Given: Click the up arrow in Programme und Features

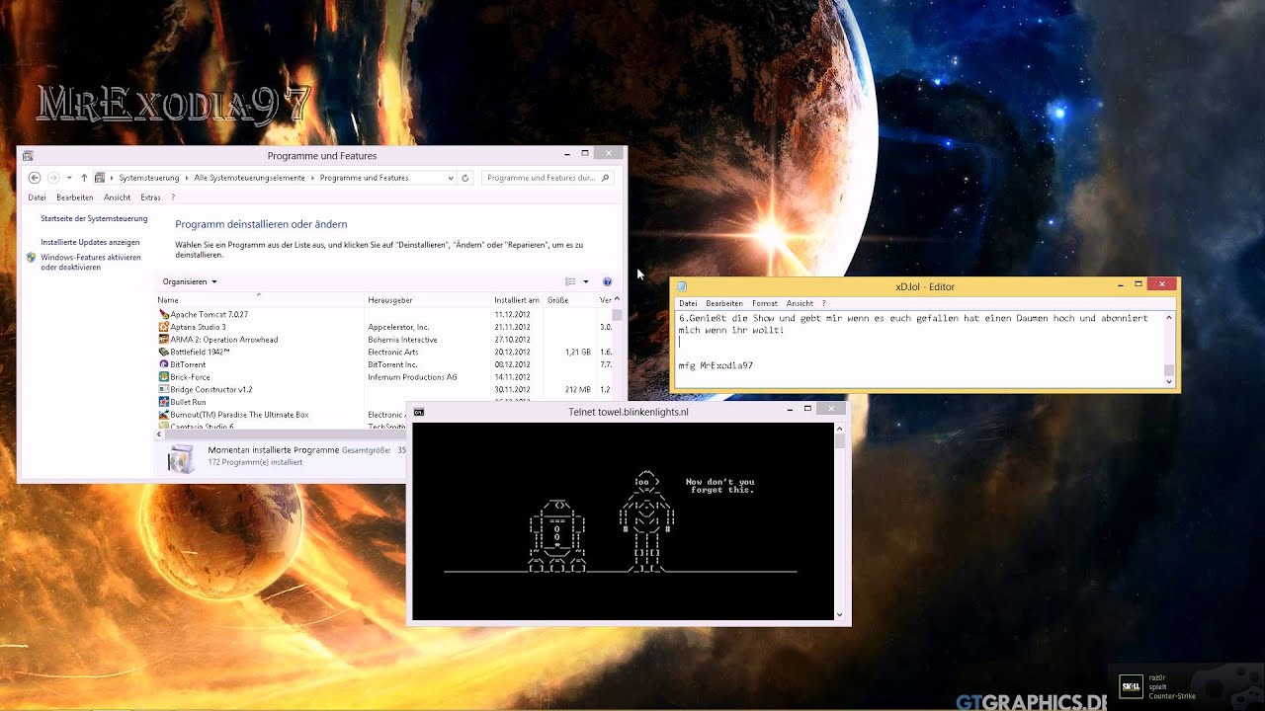Looking at the screenshot, I should click(84, 178).
